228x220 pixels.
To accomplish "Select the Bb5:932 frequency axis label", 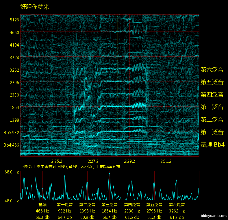I will (11, 133).
